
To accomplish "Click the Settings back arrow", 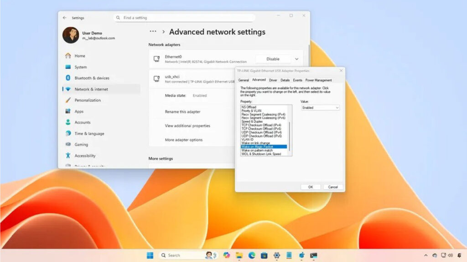I will 64,18.
